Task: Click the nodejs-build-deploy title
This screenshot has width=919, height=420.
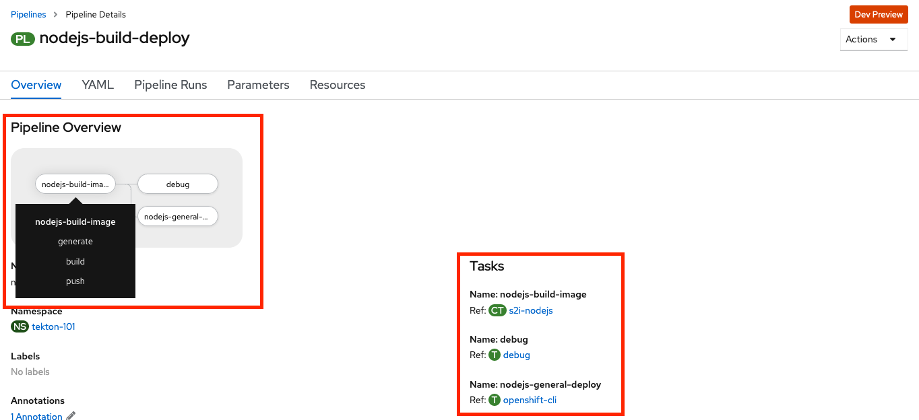Action: point(115,38)
